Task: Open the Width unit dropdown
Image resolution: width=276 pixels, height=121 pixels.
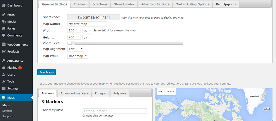Action: (87, 30)
